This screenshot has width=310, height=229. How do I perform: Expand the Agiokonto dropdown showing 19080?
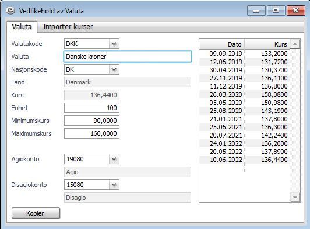tap(114, 159)
